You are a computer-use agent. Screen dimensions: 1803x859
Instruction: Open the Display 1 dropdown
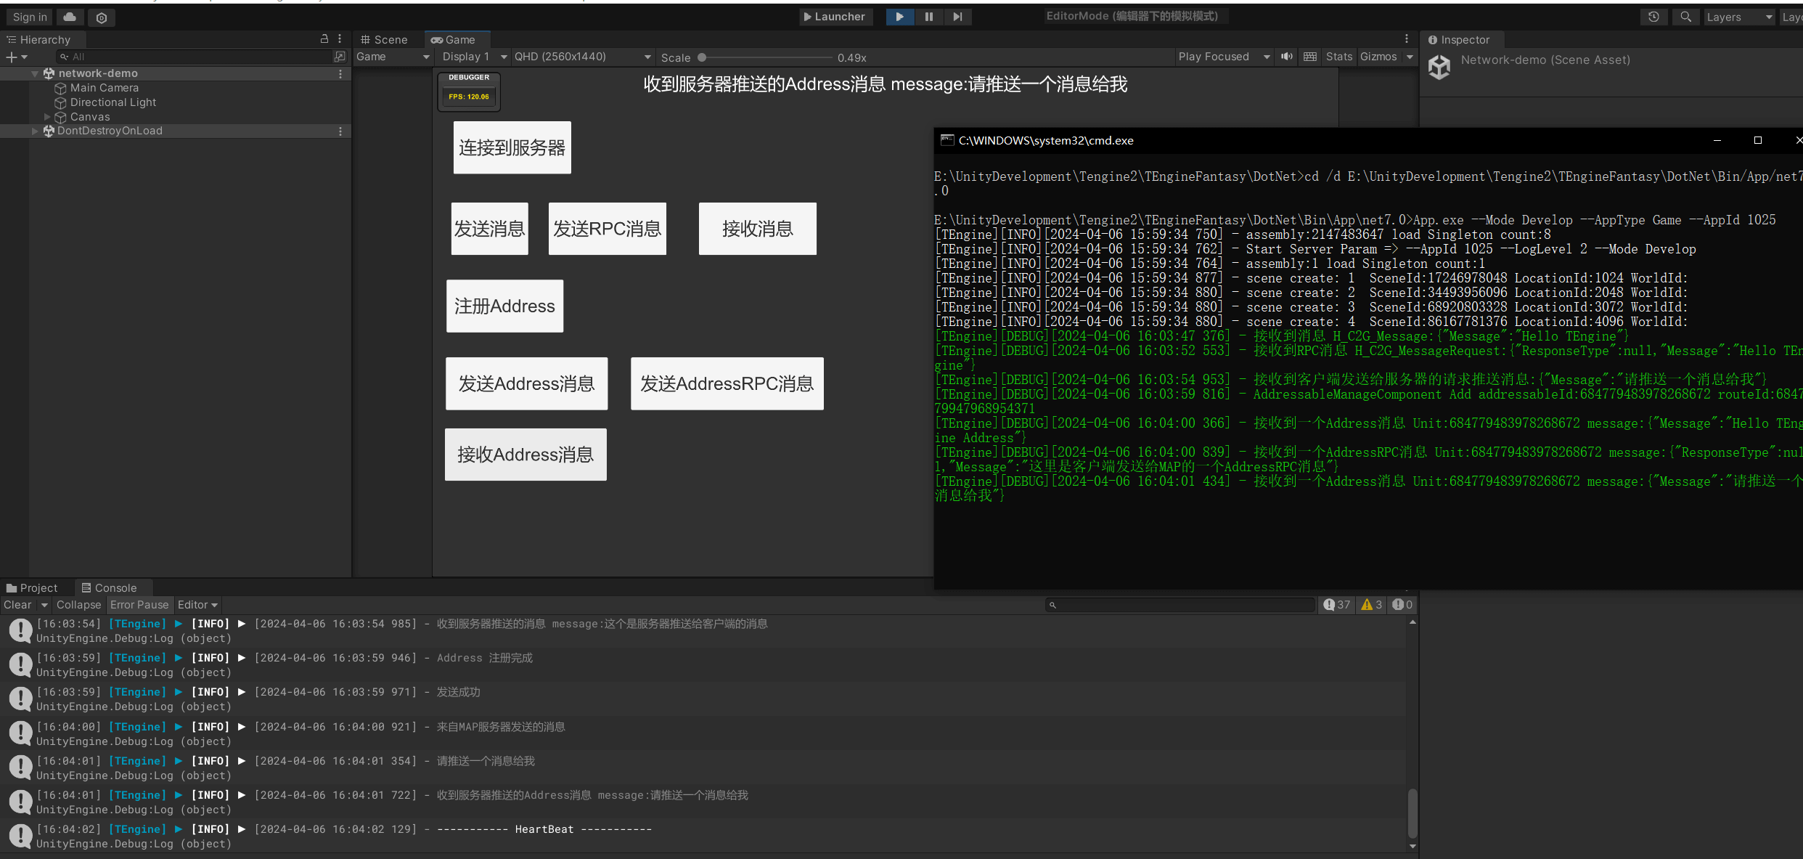pos(475,57)
